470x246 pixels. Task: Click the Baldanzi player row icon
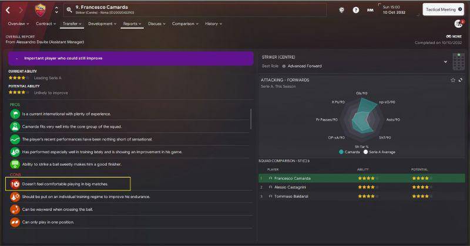pos(271,196)
